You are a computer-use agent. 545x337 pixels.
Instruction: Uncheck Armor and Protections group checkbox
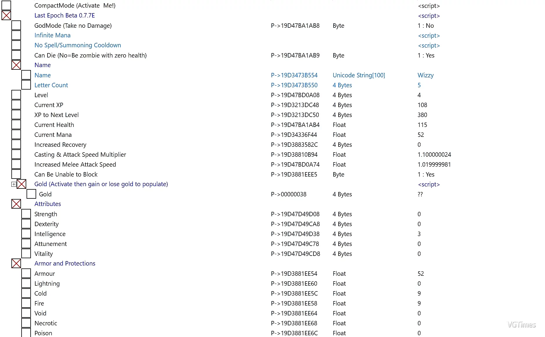(x=16, y=263)
